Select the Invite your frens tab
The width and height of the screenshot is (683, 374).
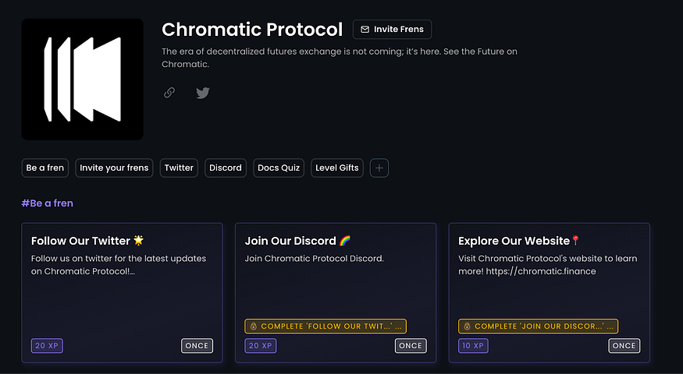point(114,168)
